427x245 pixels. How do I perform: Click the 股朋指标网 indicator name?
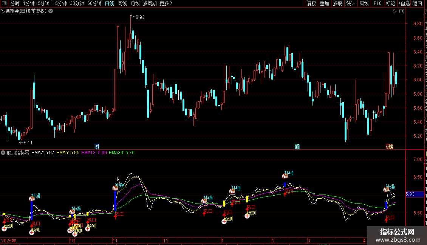point(18,153)
